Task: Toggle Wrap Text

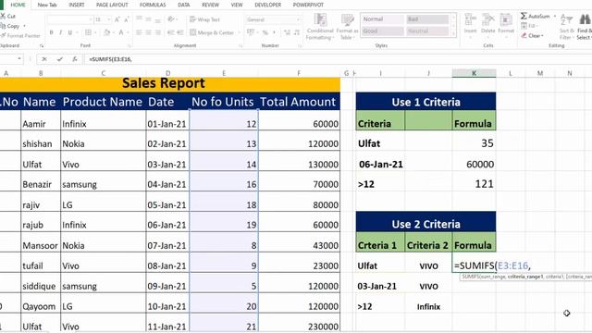Action: [205, 19]
